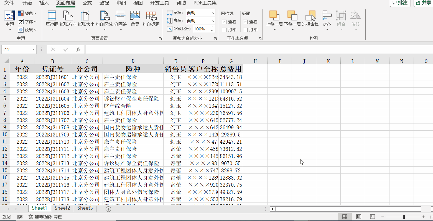The height and width of the screenshot is (221, 433).
Task: Open the 宽度 width dropdown
Action: point(213,13)
